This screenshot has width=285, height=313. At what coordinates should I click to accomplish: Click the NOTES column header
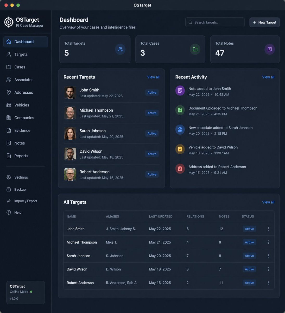(x=224, y=216)
